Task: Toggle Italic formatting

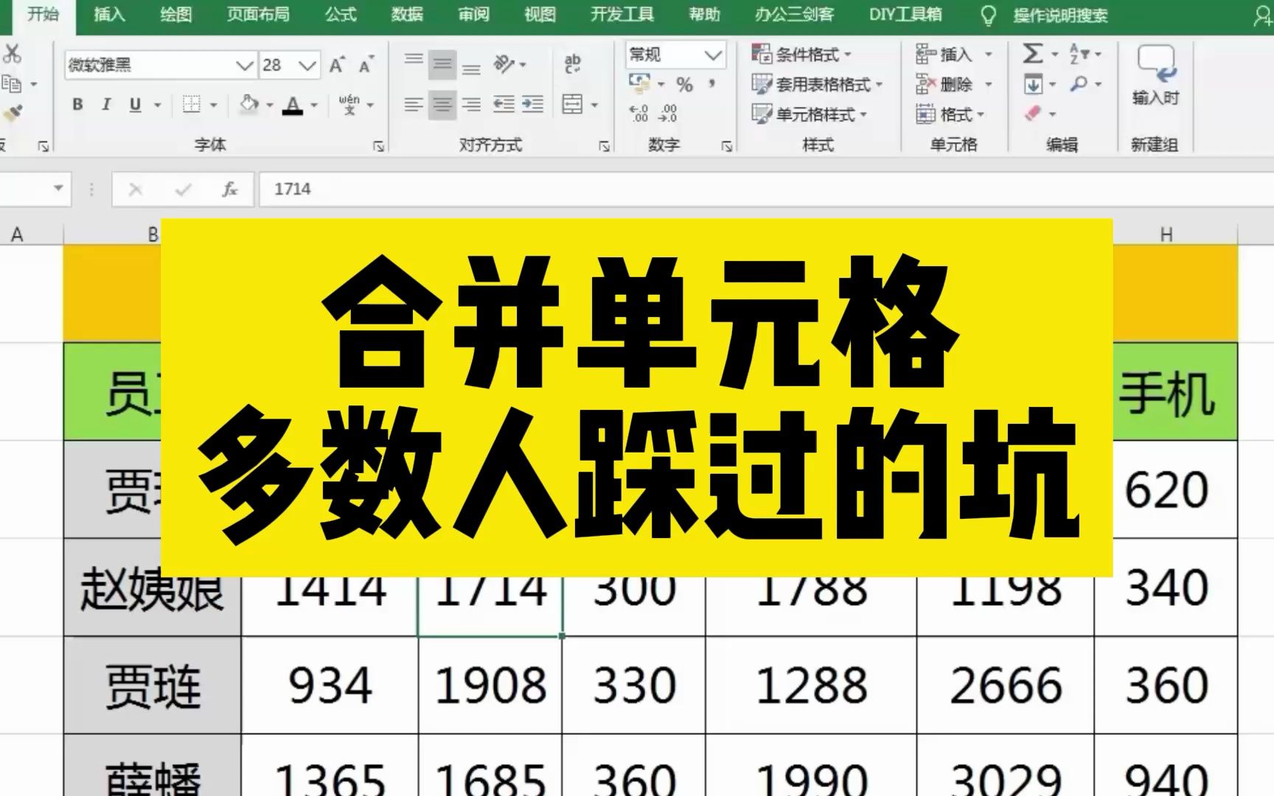Action: [x=106, y=105]
